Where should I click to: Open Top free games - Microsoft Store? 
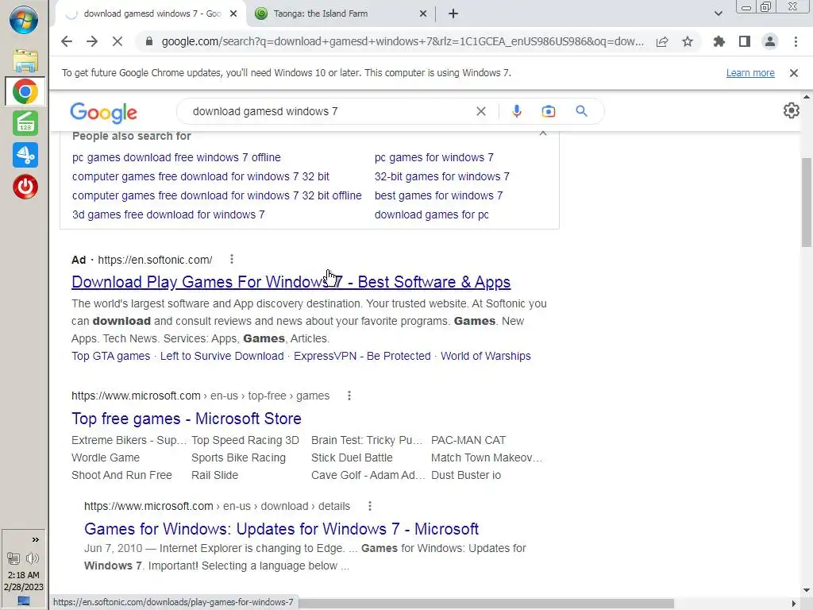pyautogui.click(x=186, y=419)
